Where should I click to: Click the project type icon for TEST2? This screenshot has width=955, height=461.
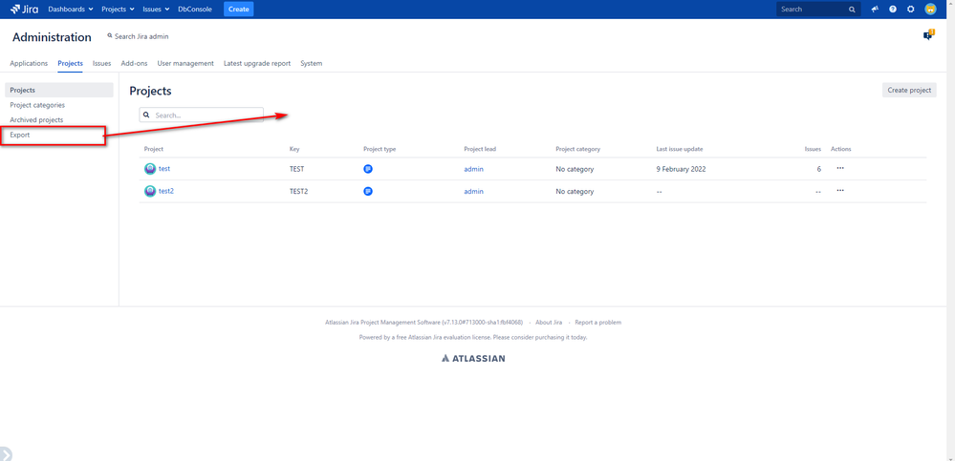(368, 191)
